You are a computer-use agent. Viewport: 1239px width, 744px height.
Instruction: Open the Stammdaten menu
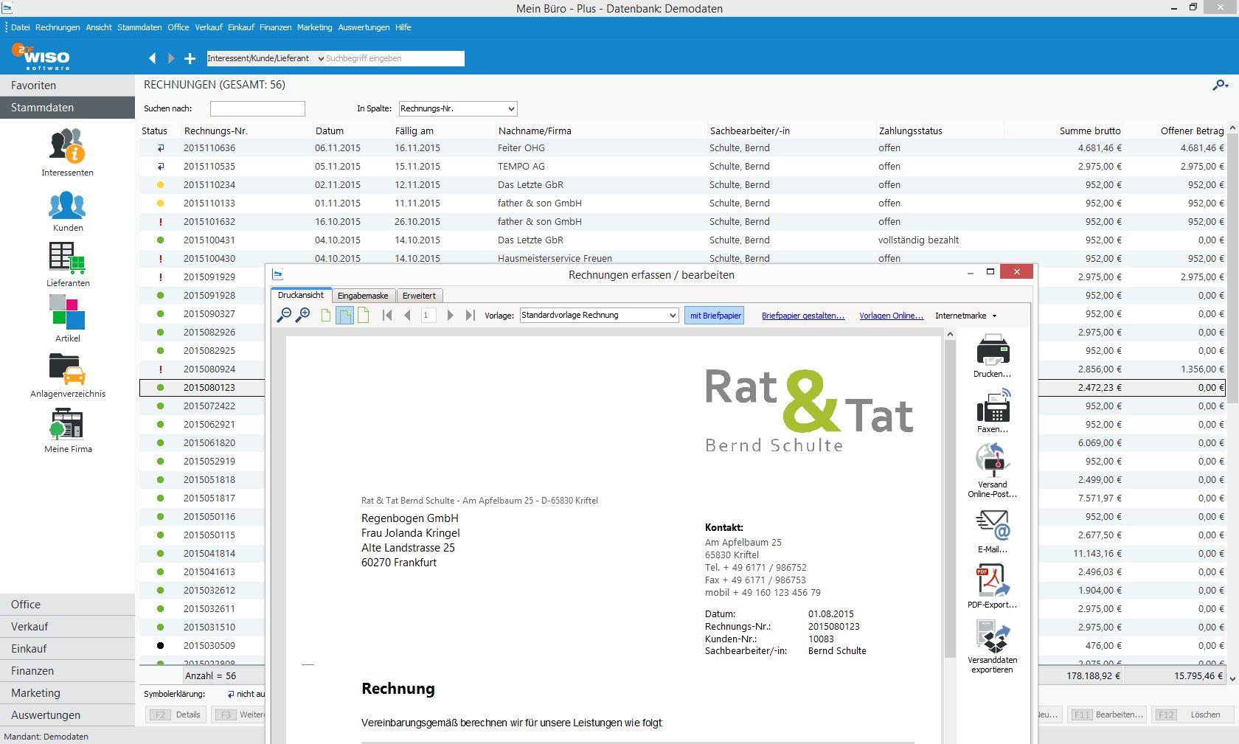point(139,27)
